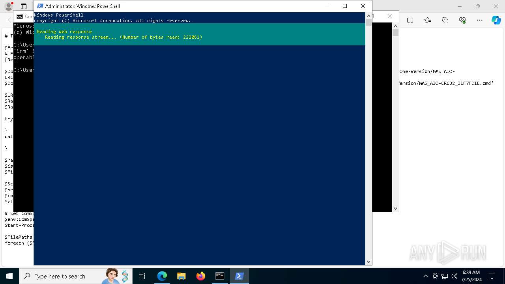Screen dimensions: 505x284
Task: Show hidden system tray icons
Action: click(x=425, y=276)
